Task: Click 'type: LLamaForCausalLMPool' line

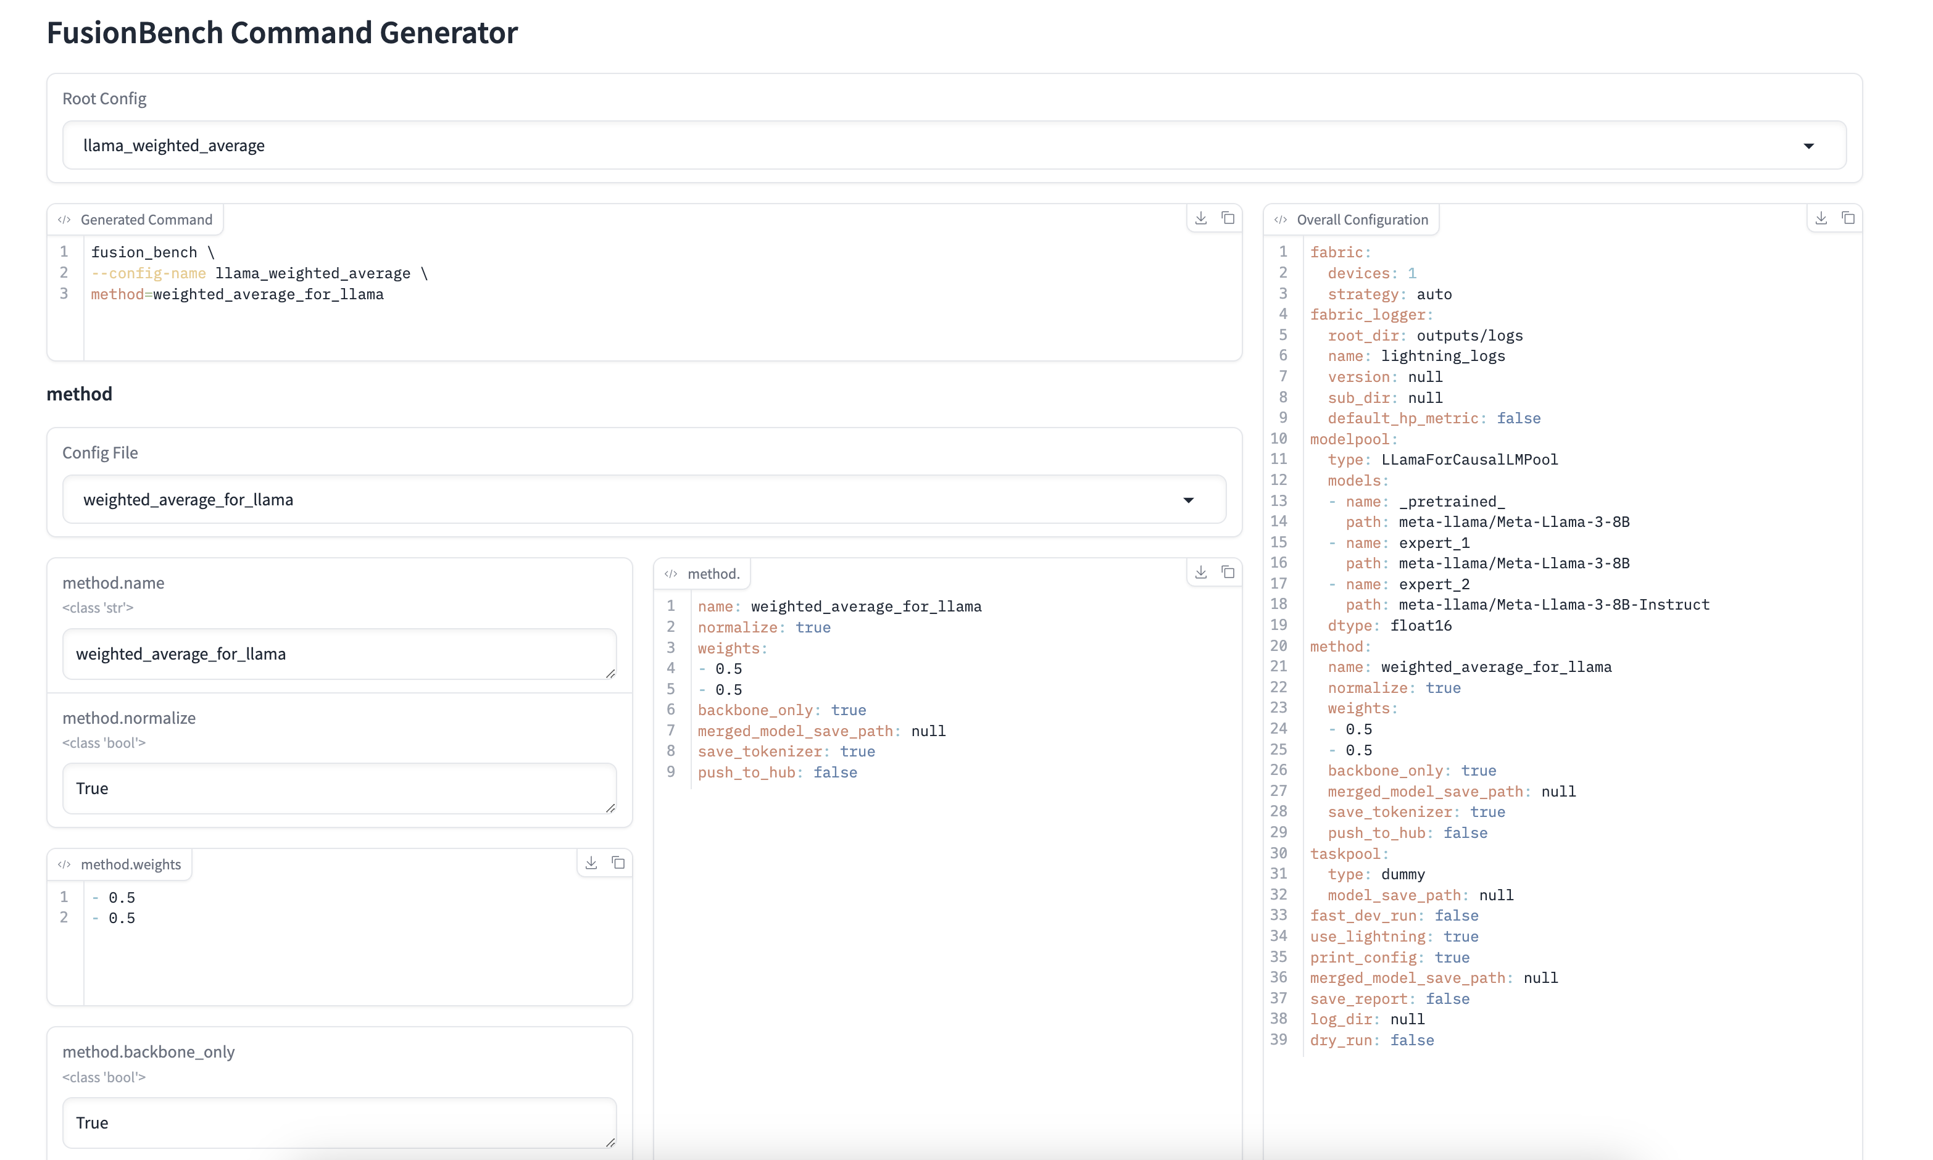Action: [1443, 460]
